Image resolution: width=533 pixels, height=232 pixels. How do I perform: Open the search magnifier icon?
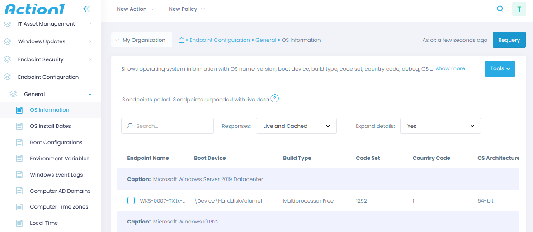pos(500,9)
